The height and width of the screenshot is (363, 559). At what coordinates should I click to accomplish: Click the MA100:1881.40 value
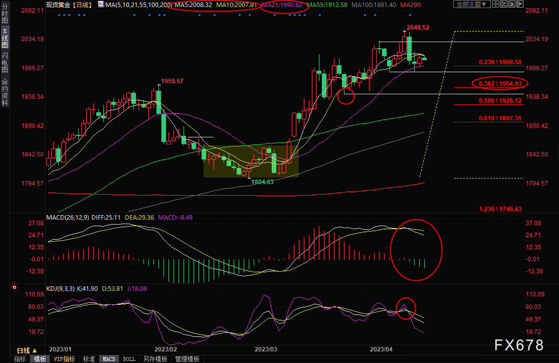click(x=374, y=5)
